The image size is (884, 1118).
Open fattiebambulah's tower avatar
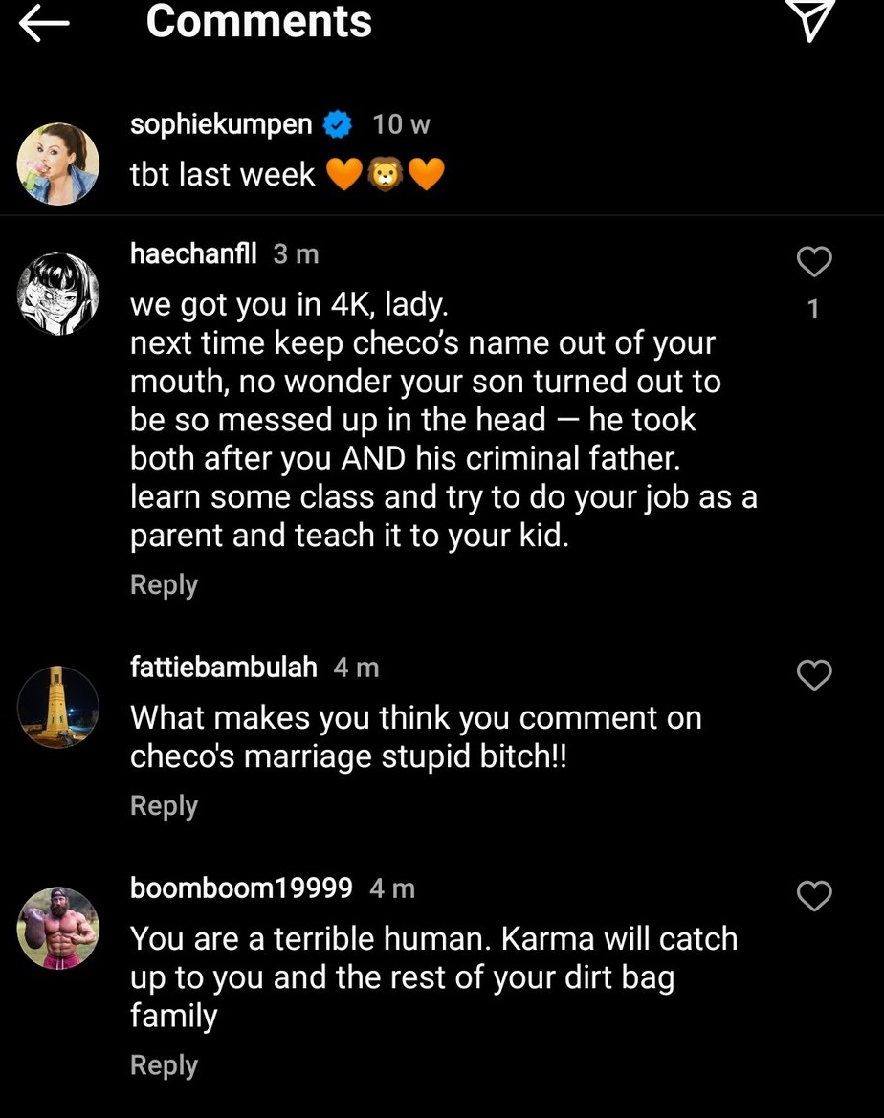pyautogui.click(x=58, y=707)
